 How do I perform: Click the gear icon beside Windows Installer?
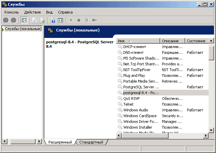[120, 127]
